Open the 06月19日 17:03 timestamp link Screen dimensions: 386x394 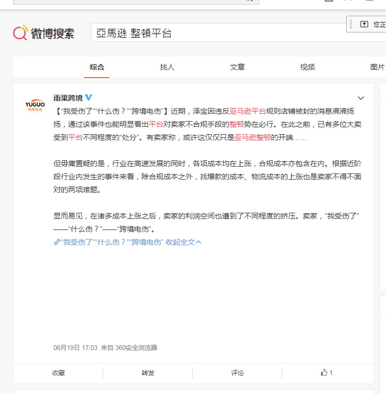(x=75, y=348)
